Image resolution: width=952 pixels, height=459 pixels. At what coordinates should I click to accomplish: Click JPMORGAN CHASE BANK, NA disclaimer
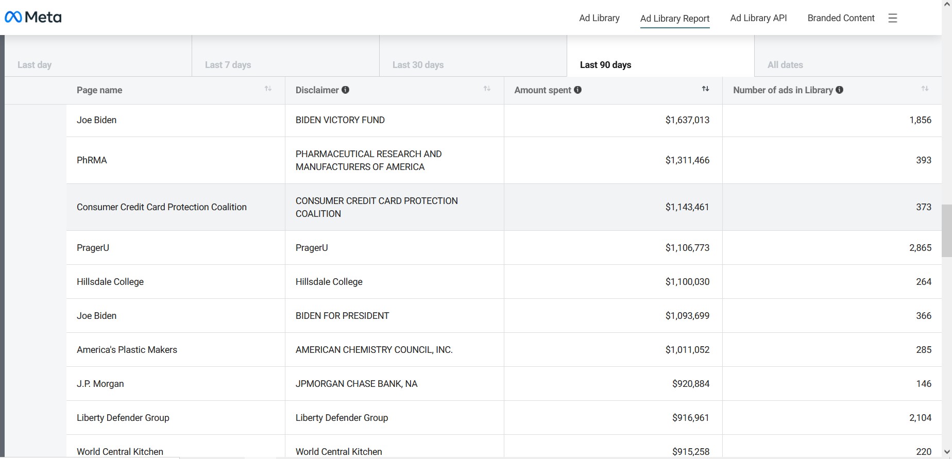coord(356,384)
